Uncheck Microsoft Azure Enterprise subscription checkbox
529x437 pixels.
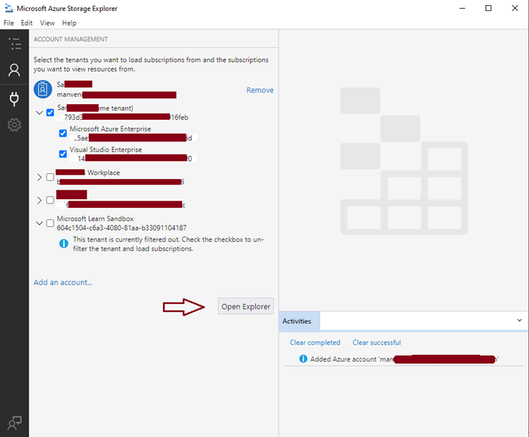tap(62, 133)
